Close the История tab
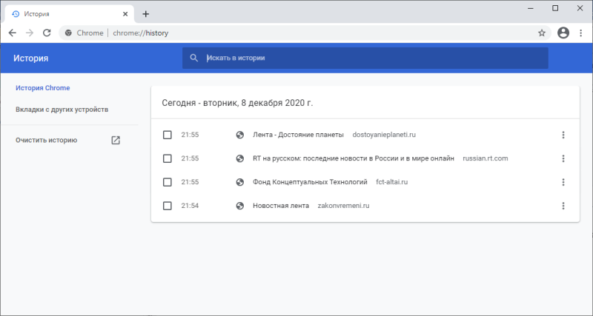 (125, 14)
